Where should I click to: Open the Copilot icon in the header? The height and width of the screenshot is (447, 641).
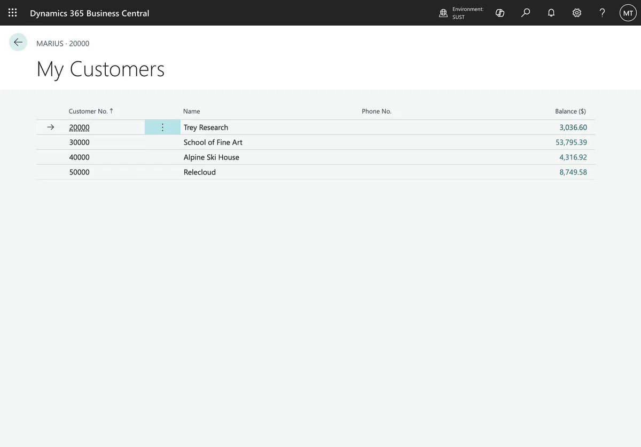click(x=500, y=13)
